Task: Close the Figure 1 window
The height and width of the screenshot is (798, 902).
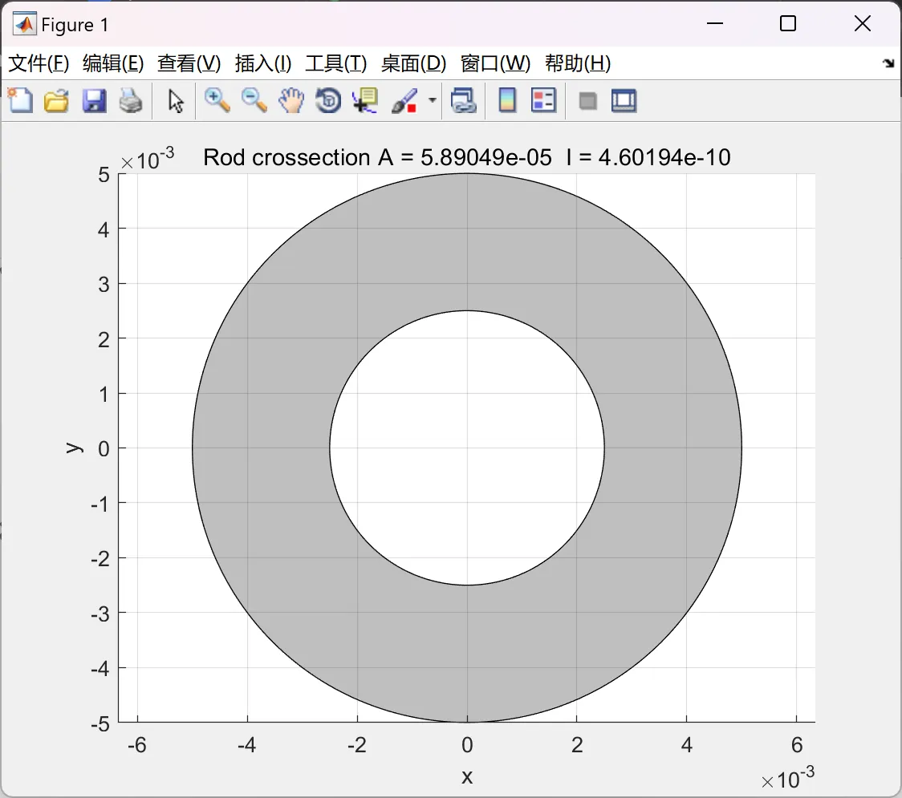Action: pos(863,23)
